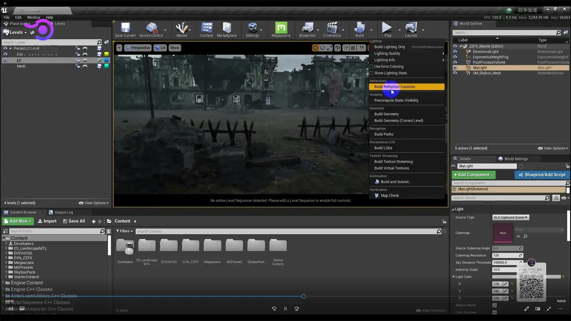Click the Import button in Content Browser
The image size is (571, 321).
47,221
